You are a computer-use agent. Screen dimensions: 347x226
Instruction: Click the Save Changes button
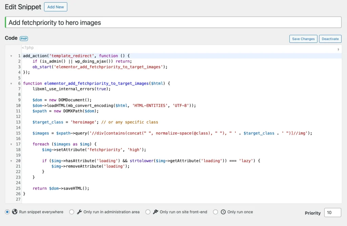[303, 39]
